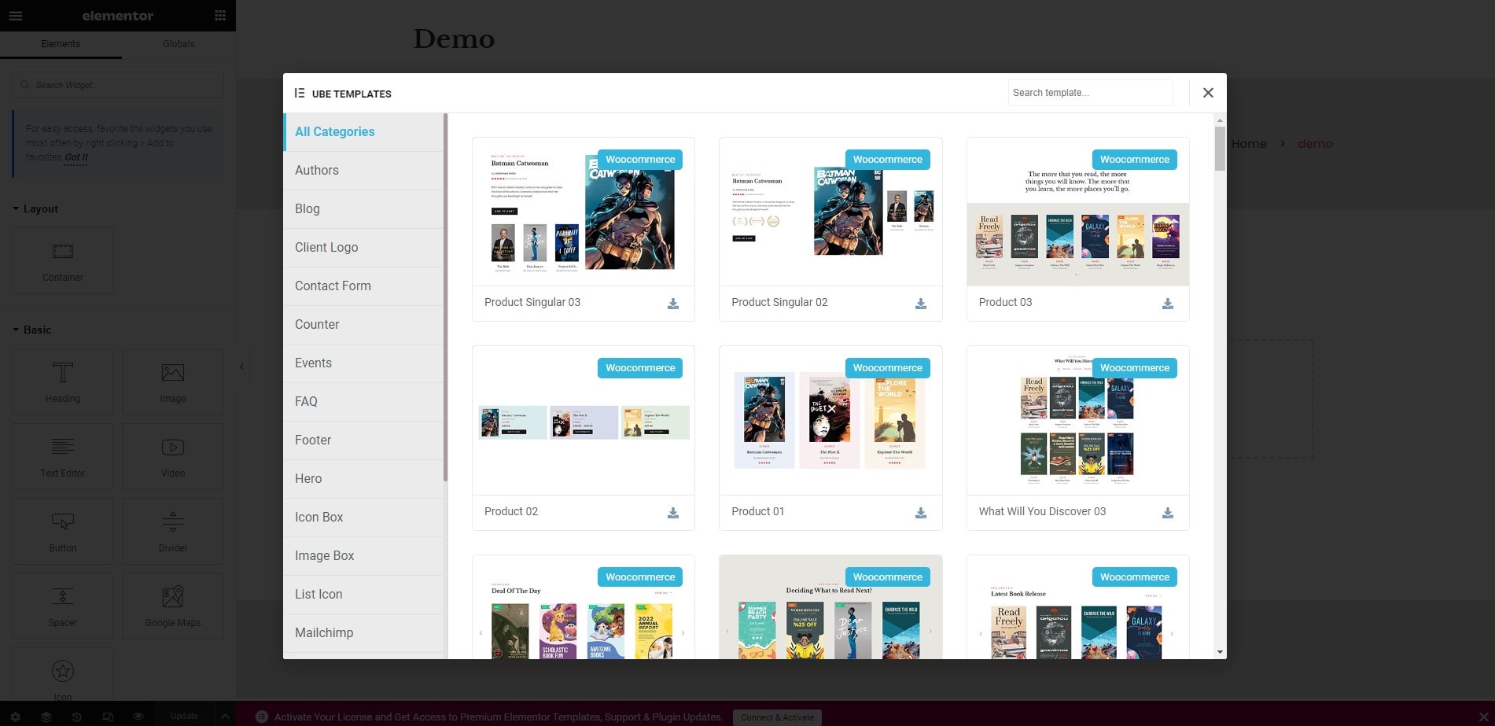Click Connect & Activate button
The height and width of the screenshot is (726, 1495).
[x=777, y=717]
